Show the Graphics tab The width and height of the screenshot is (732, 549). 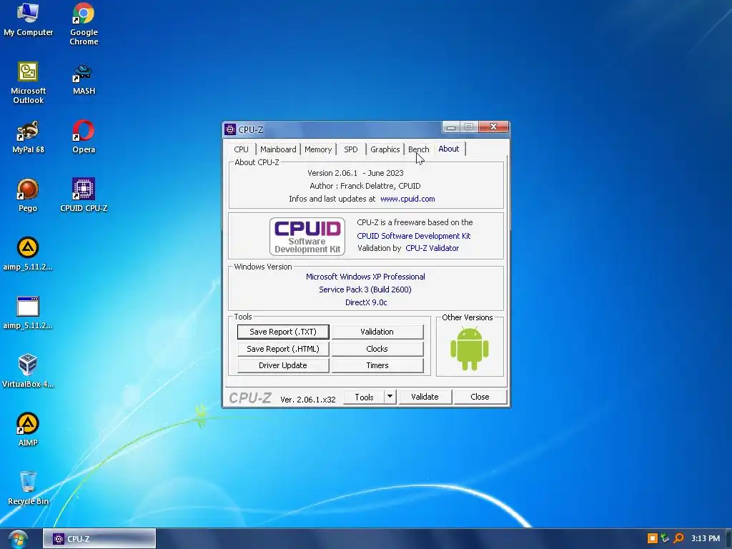coord(385,149)
